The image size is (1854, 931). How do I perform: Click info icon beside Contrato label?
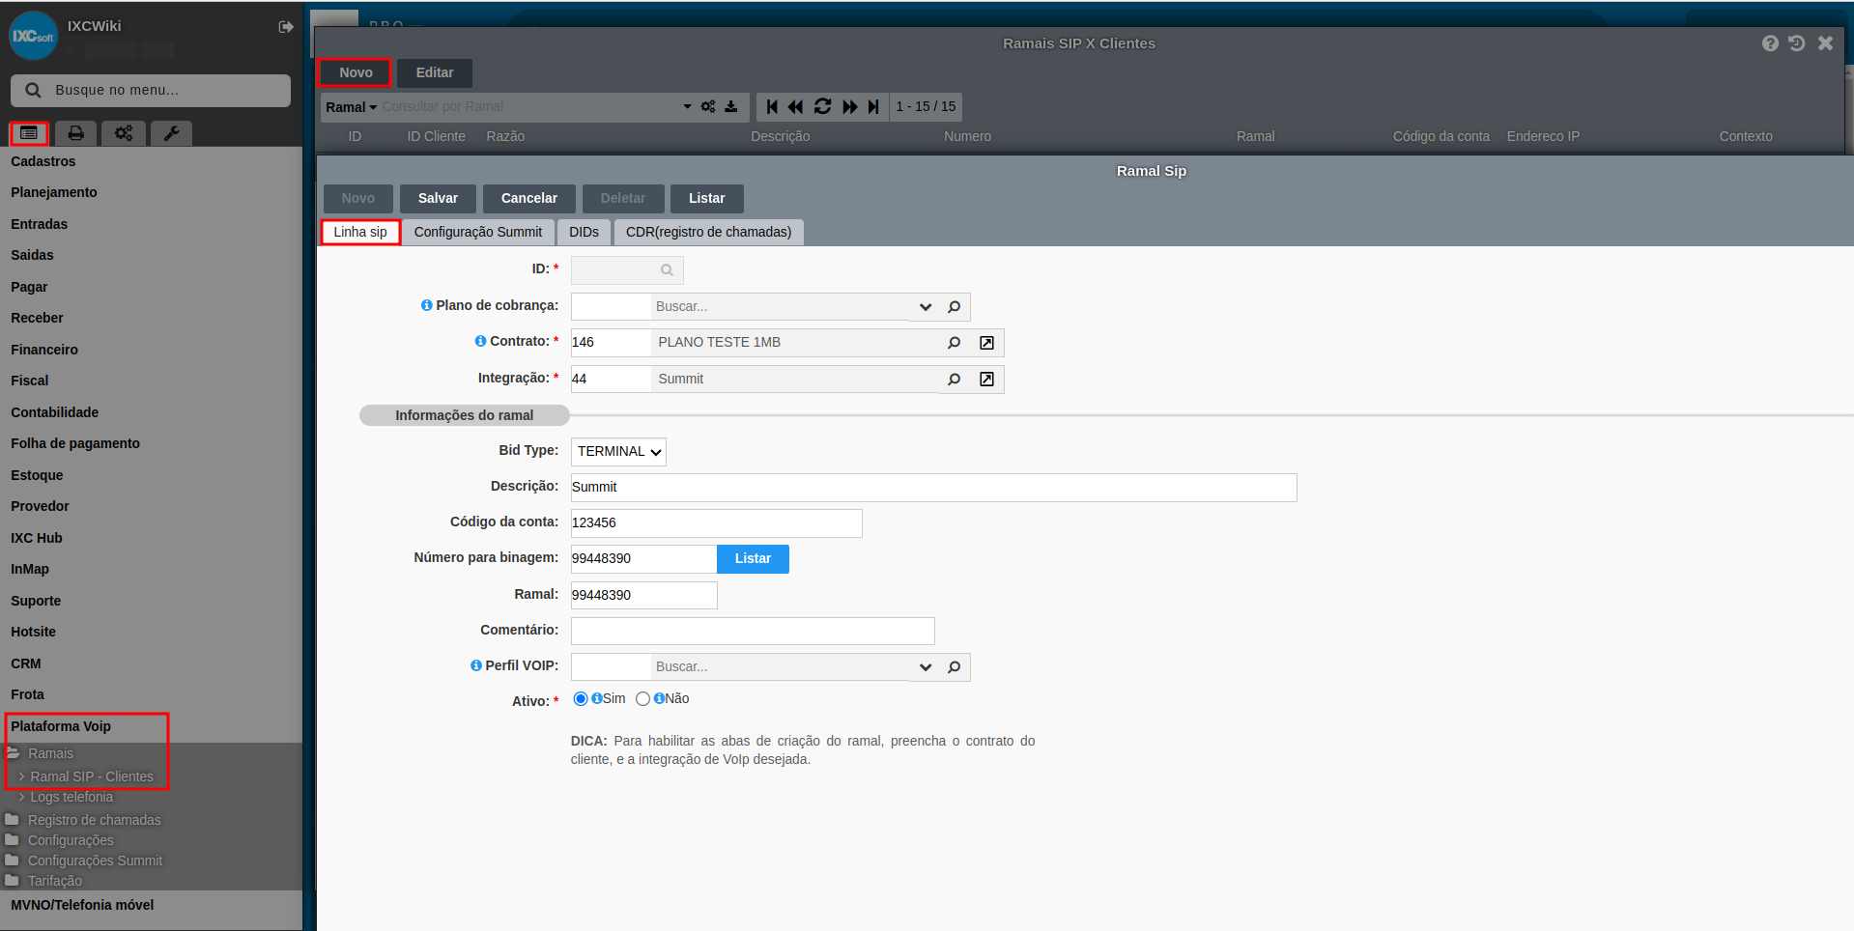coord(480,341)
